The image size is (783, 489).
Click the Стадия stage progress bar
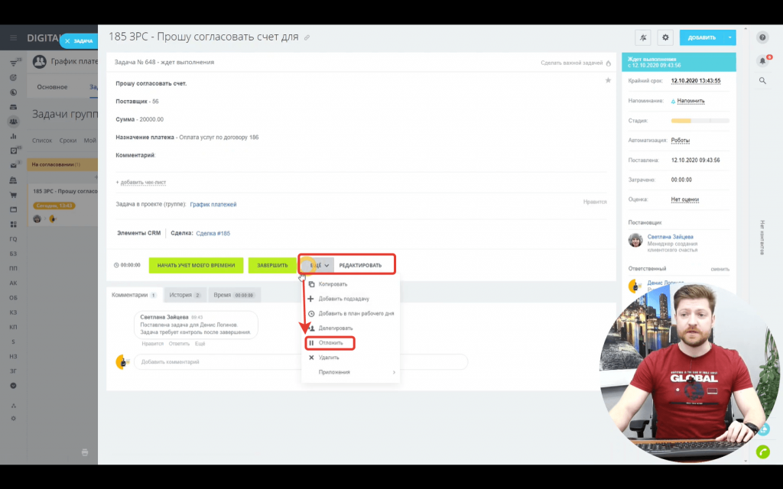(x=700, y=121)
